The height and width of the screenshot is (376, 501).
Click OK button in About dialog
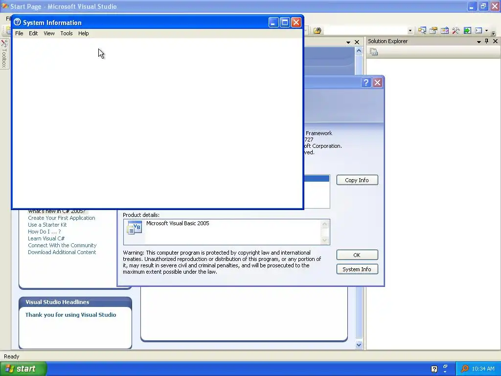357,255
